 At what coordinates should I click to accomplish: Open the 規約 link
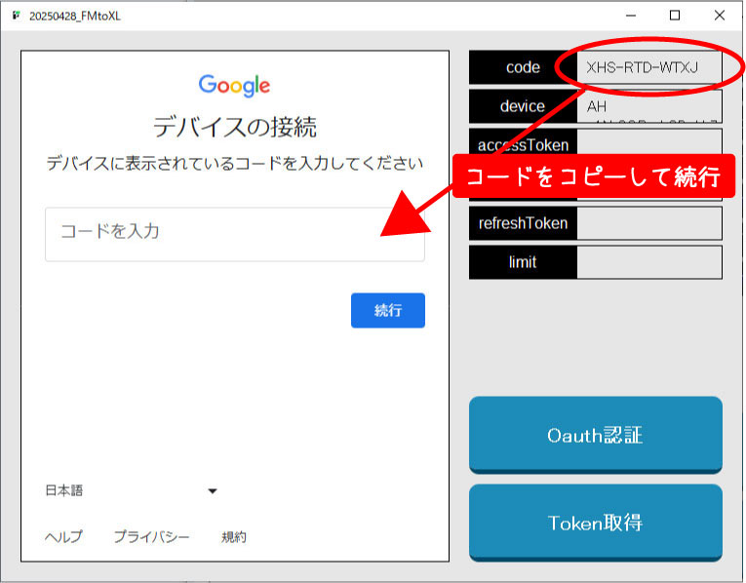234,537
